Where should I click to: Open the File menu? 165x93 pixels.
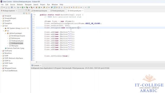[x=2, y=5]
